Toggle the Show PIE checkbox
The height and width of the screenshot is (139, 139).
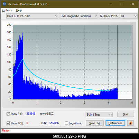(x=8, y=114)
